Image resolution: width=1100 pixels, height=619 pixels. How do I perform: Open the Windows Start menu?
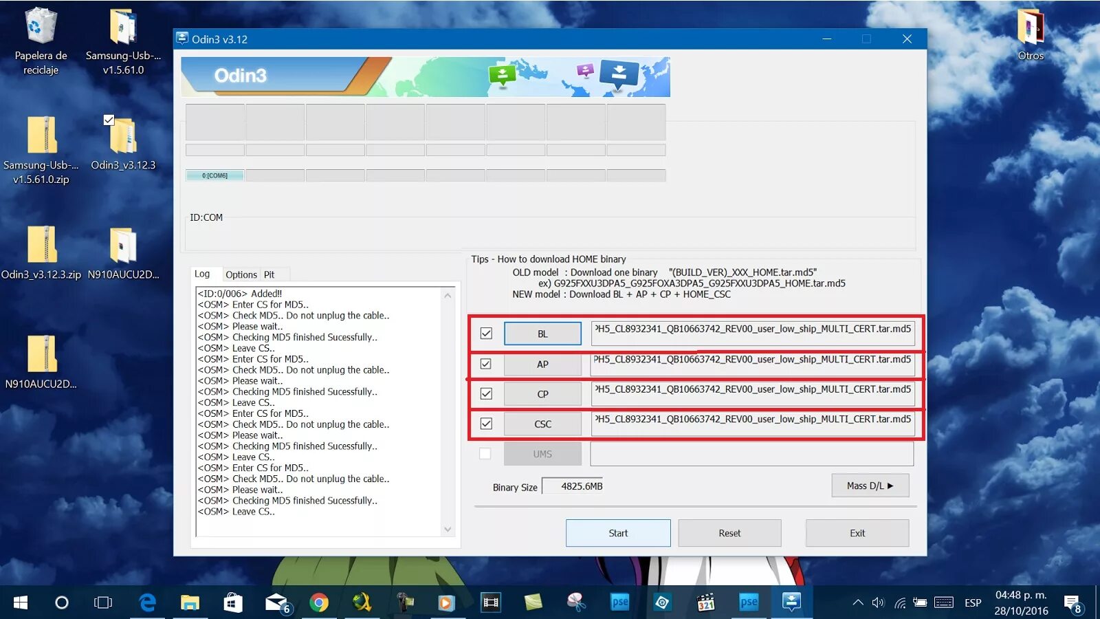point(21,602)
